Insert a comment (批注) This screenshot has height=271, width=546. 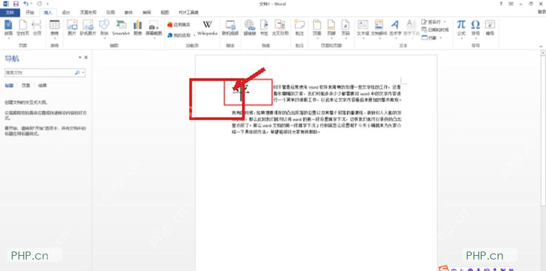[299, 28]
